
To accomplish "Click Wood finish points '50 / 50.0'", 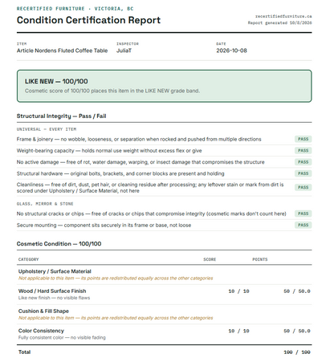I will click(297, 291).
